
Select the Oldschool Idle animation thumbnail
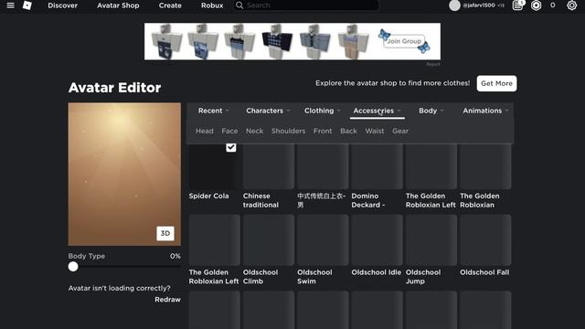377,239
